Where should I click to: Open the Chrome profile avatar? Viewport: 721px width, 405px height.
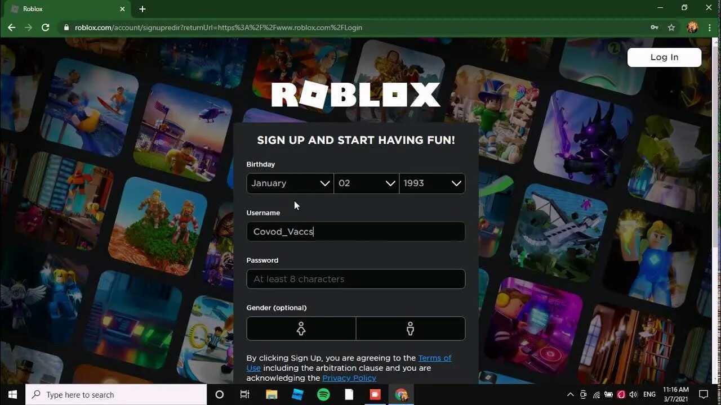693,27
